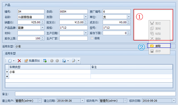Open the 单位 dropdown arrow
Image resolution: width=178 pixels, height=105 pixels.
coord(129,17)
